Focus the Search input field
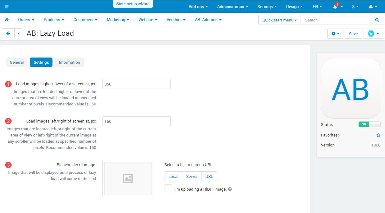The width and height of the screenshot is (385, 213). [337, 20]
